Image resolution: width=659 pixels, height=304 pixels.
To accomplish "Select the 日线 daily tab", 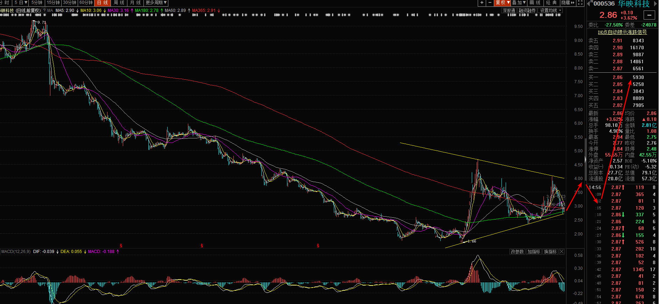I will 103,3.
